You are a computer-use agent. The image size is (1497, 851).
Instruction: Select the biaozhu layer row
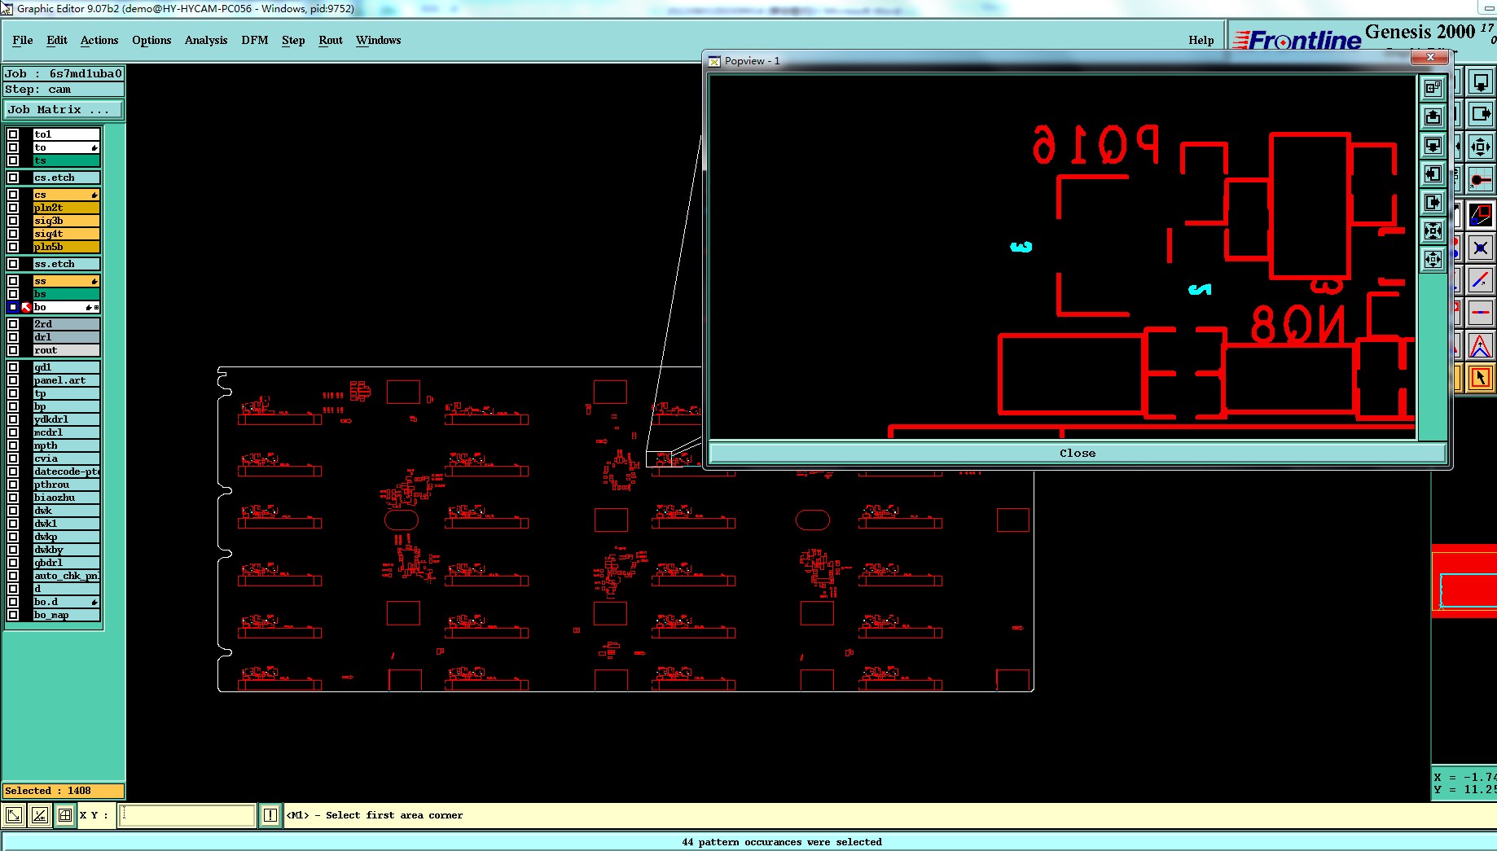tap(66, 498)
